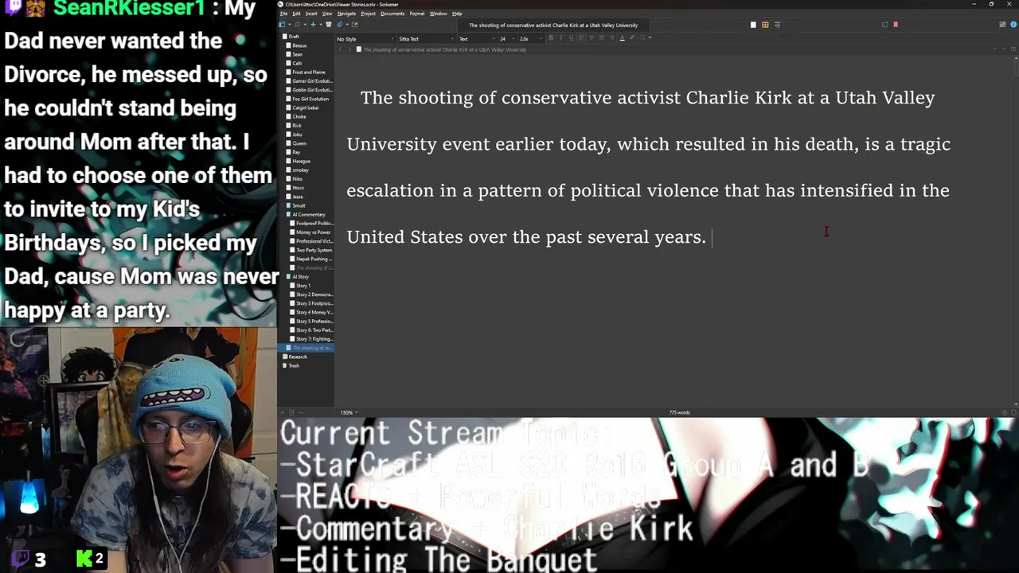Screen dimensions: 1019x573
Task: Switch to Corkboard view mode
Action: 765,25
